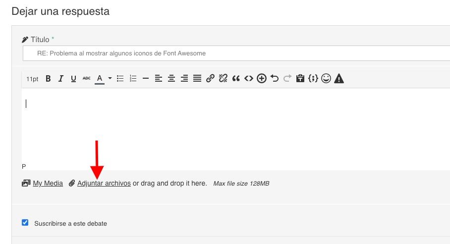Insert a bulleted list
Image resolution: width=450 pixels, height=244 pixels.
pyautogui.click(x=120, y=78)
